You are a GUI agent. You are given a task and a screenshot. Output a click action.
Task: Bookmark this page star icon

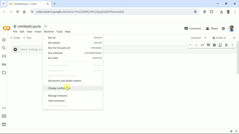195,12
